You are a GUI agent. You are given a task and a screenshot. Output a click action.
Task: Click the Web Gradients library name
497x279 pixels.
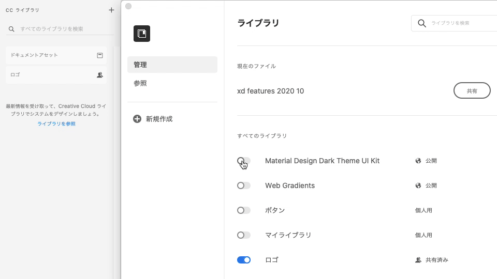[x=290, y=185]
